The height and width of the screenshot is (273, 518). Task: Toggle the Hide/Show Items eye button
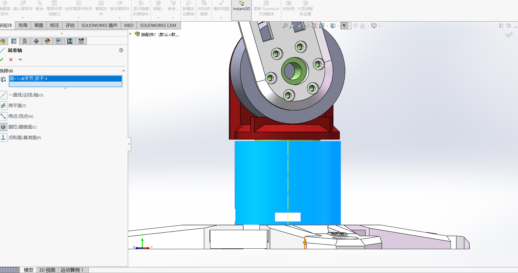tap(344, 26)
